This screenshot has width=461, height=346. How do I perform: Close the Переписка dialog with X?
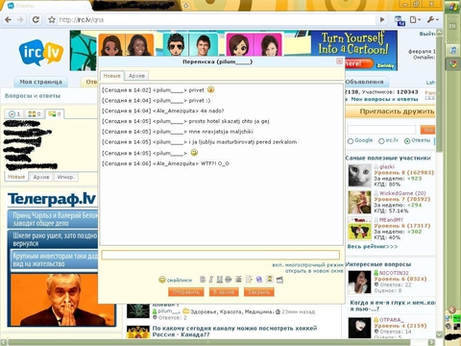click(339, 61)
